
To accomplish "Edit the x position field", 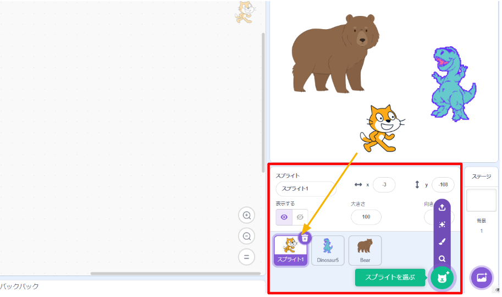I will (x=384, y=185).
